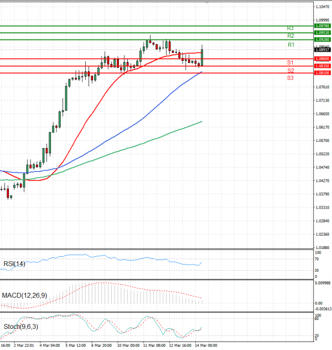Click the S1 support label
The image size is (332, 350).
coord(290,63)
